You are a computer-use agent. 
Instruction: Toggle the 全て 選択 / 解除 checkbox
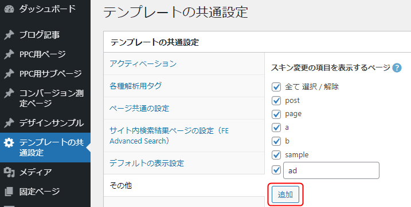tap(276, 87)
